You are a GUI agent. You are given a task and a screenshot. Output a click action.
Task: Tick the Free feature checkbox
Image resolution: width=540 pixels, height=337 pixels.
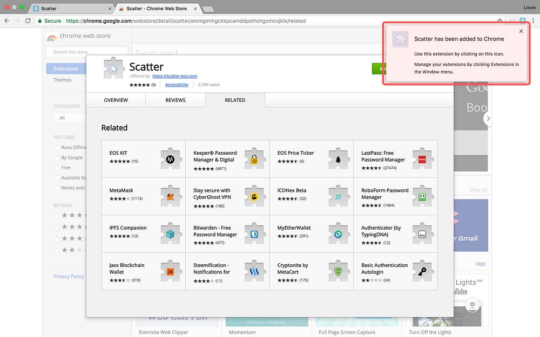[x=57, y=168]
